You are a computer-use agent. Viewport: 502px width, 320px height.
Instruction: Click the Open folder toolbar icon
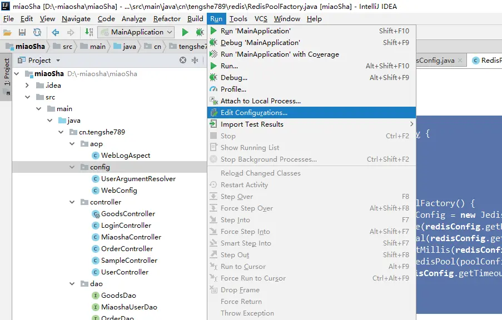click(7, 32)
